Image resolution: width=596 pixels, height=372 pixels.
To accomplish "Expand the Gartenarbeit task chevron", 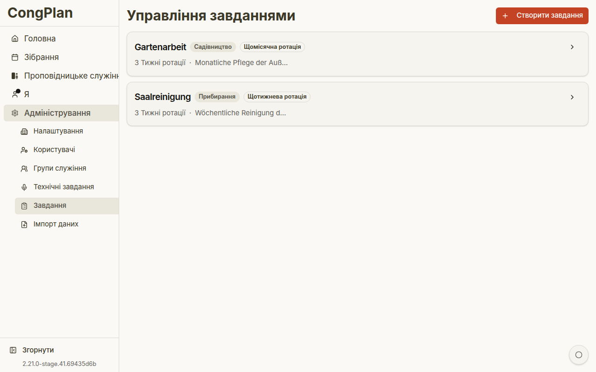I will pos(572,47).
